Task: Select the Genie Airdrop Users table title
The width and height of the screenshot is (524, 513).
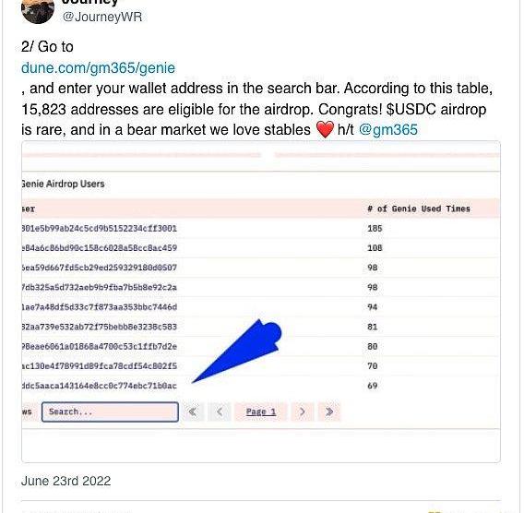Action: click(x=63, y=184)
